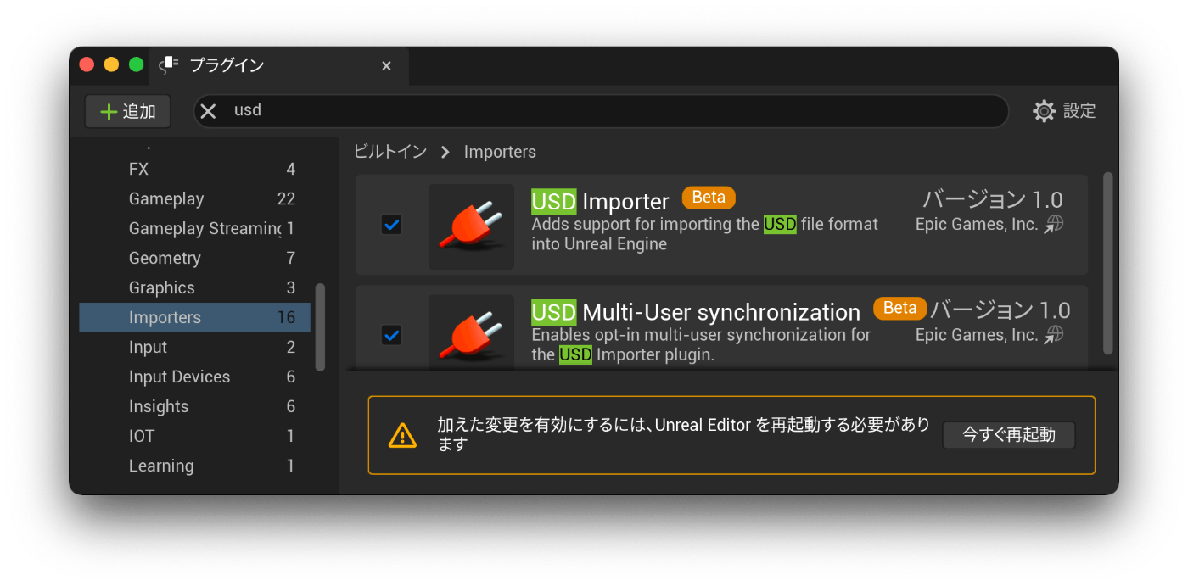Select the Graphics category
This screenshot has height=586, width=1188.
195,287
